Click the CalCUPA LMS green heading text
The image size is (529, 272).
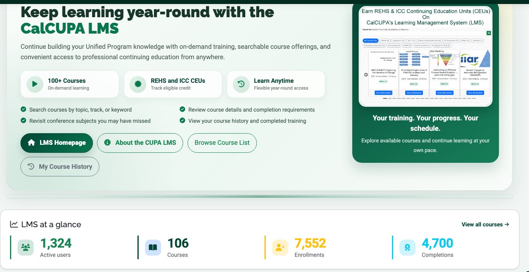point(70,28)
